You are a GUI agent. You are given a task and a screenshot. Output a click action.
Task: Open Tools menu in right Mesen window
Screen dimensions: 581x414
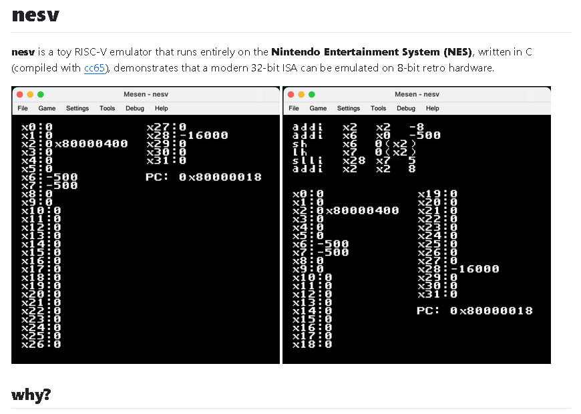click(x=378, y=108)
